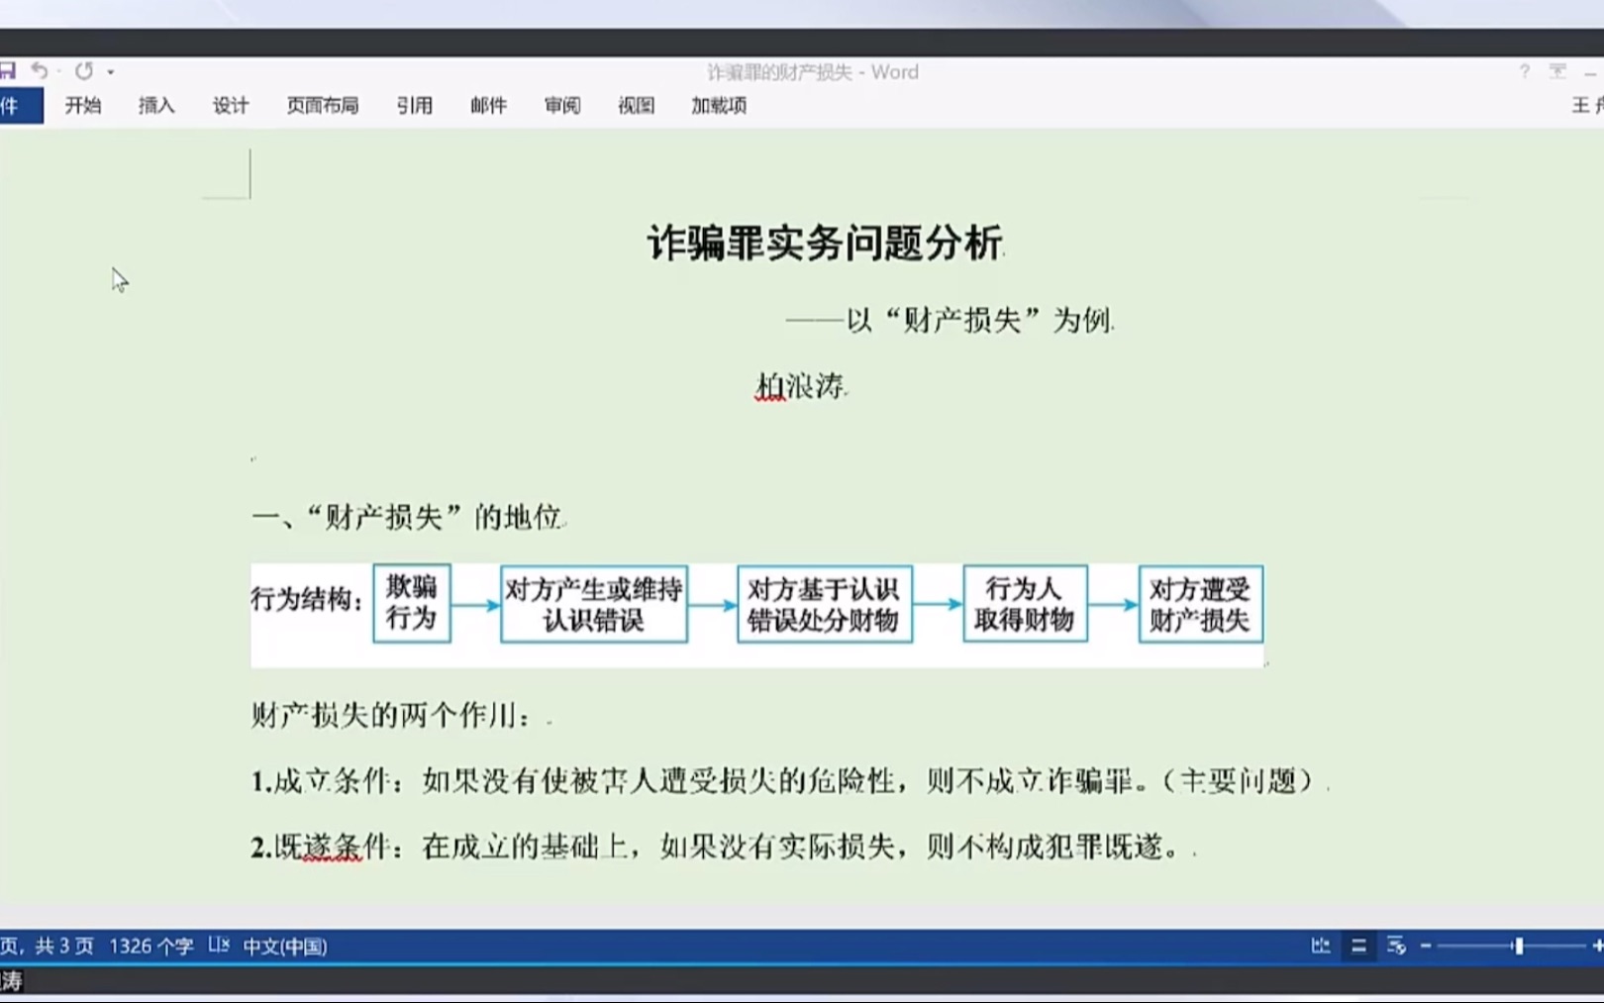
Task: Click the page count indicator in status bar
Action: point(47,946)
